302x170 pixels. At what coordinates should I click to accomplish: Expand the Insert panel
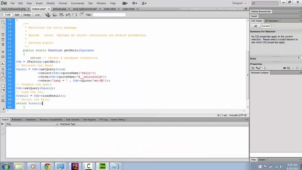254,16
